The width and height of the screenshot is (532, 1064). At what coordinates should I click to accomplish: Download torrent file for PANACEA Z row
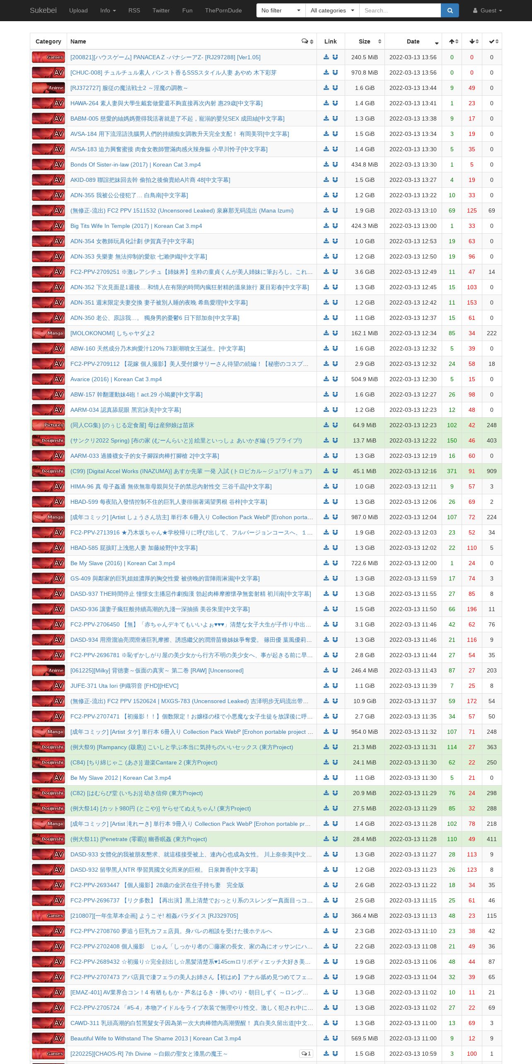pos(326,57)
